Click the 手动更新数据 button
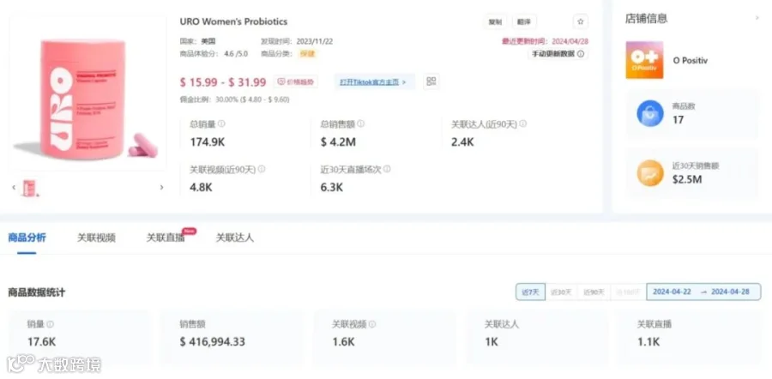 [558, 54]
